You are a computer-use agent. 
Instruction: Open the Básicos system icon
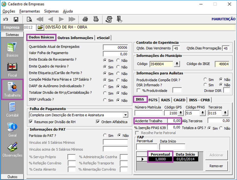tap(12, 47)
